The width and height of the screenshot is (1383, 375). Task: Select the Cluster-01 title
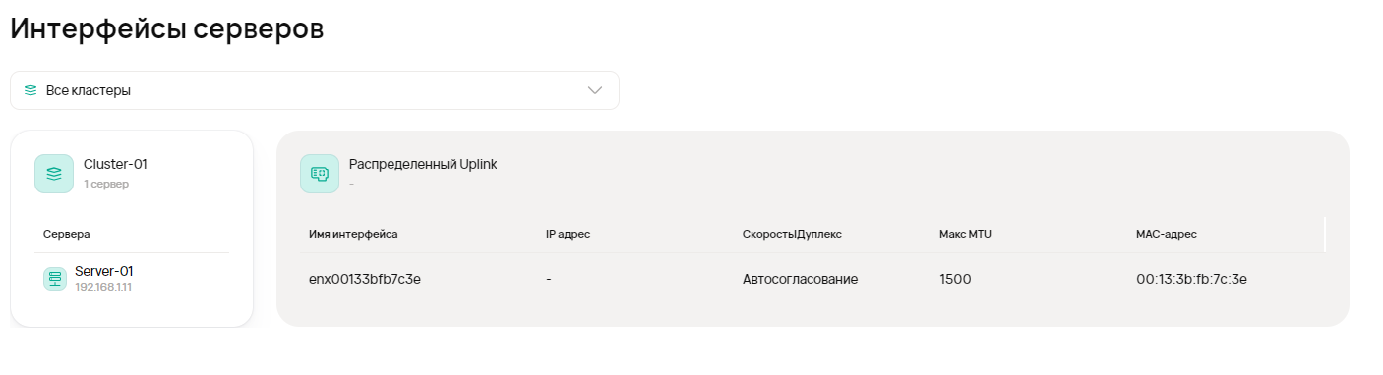pyautogui.click(x=115, y=164)
